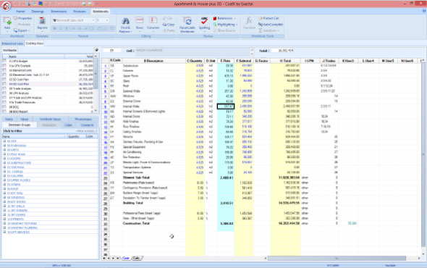Click row 9 header number
Screen dimensions: 427x268
point(106,106)
